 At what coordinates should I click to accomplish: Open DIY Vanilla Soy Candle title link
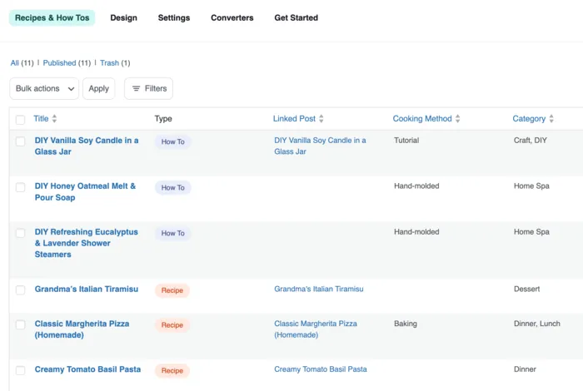click(87, 146)
